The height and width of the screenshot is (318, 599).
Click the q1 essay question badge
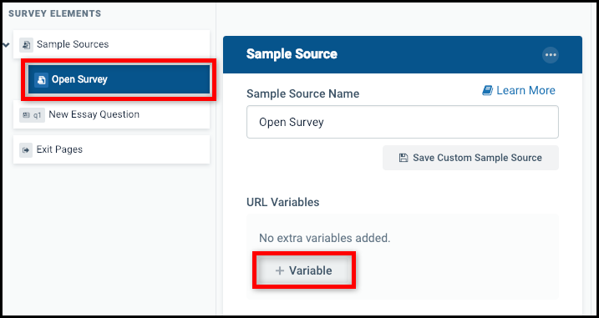[x=32, y=115]
